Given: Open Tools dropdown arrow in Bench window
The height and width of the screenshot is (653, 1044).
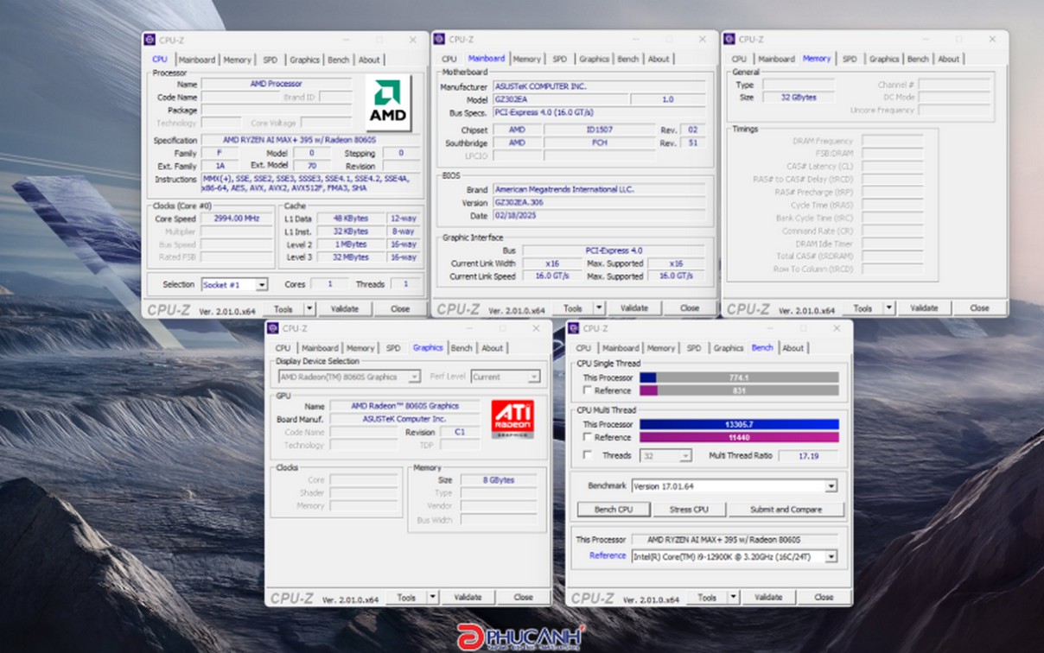Looking at the screenshot, I should pos(734,598).
